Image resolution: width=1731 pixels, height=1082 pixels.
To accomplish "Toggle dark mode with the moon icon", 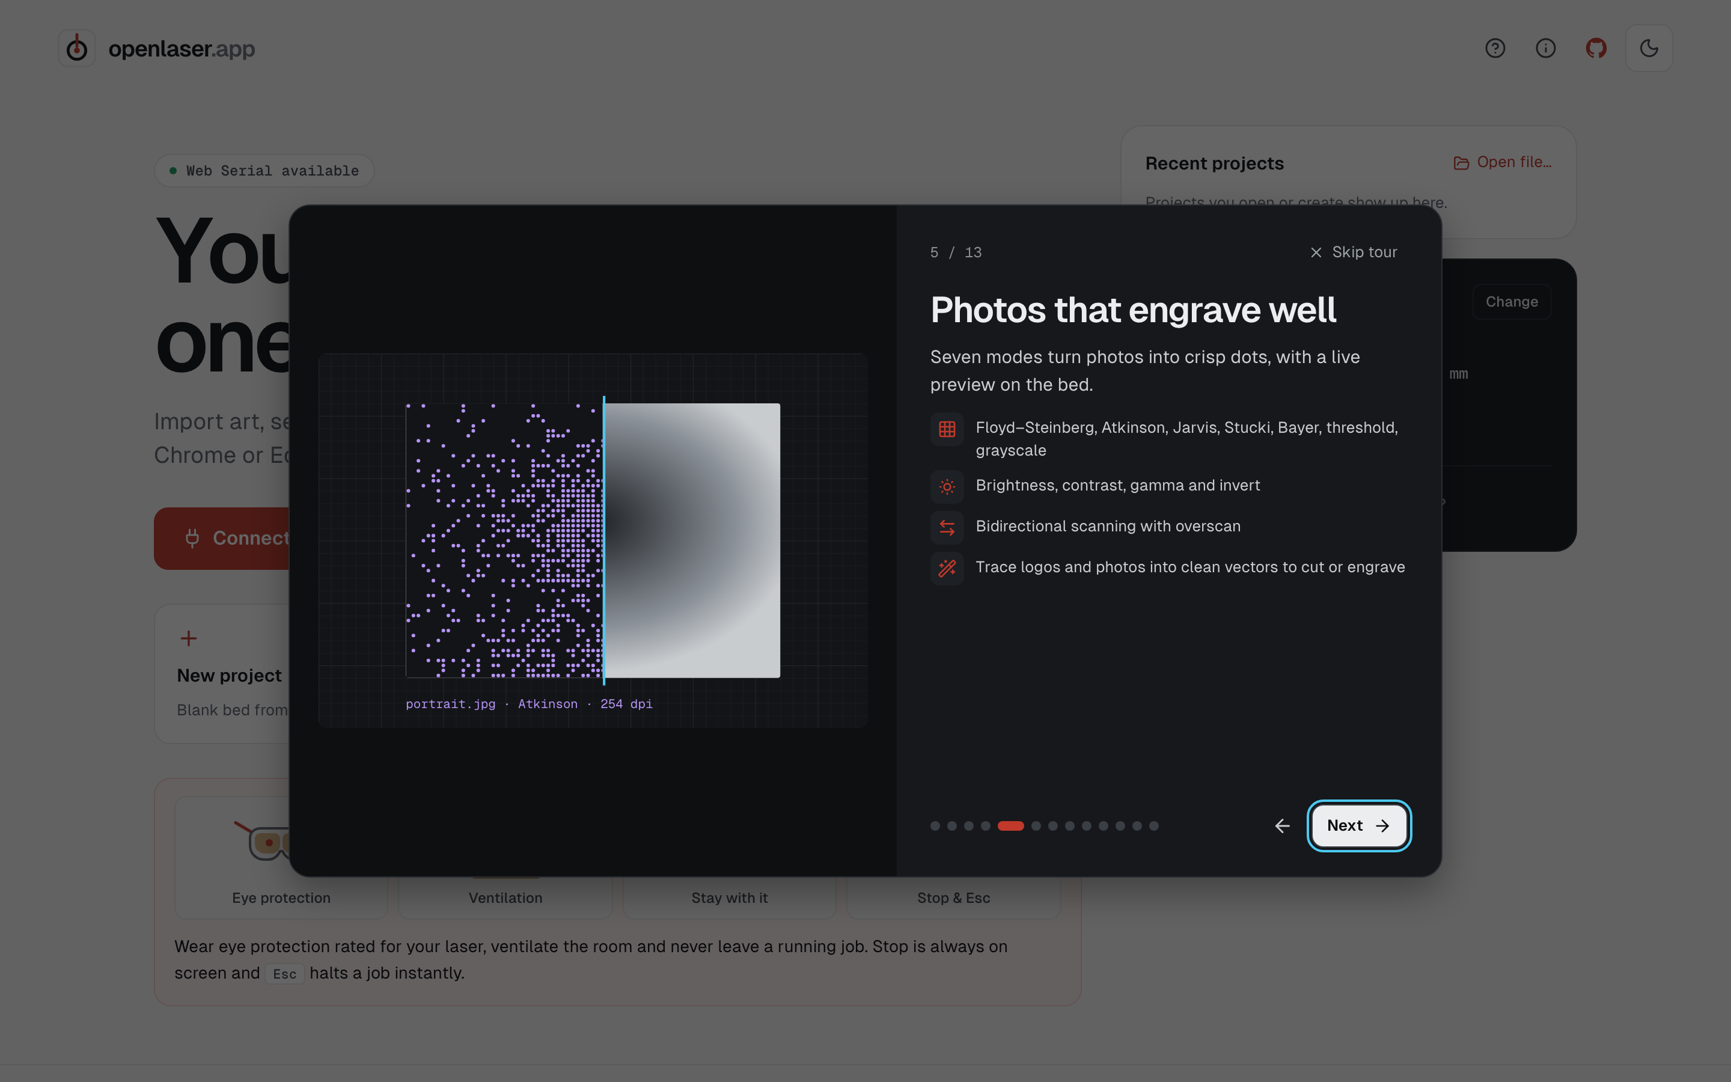I will pyautogui.click(x=1649, y=48).
